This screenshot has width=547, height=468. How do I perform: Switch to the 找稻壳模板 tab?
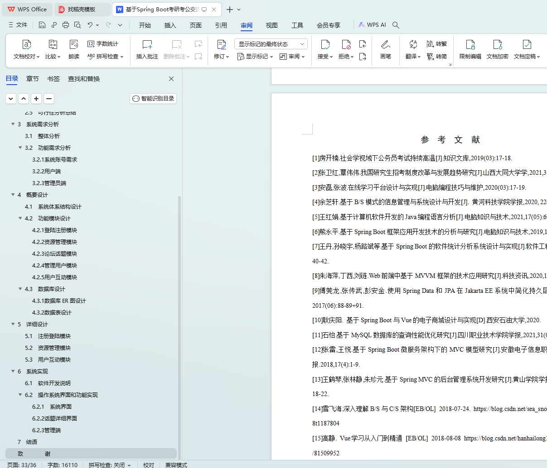[82, 10]
